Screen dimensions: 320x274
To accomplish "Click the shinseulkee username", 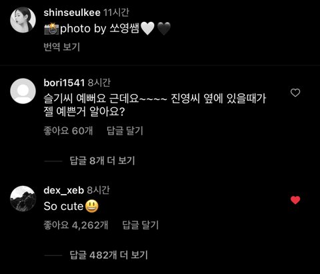I will click(72, 13).
